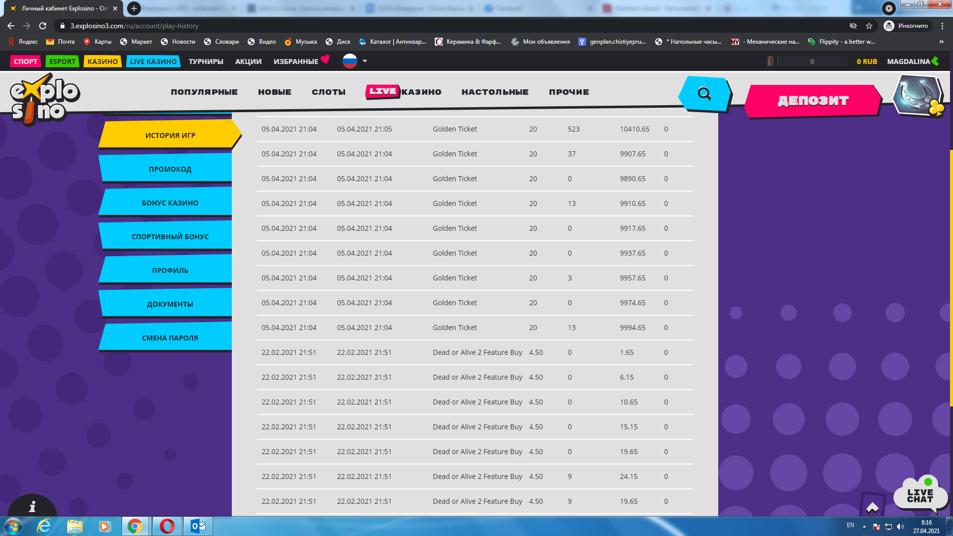Click the ДЕПОЗИТ button
Screen dimensions: 953x536
[x=813, y=101]
